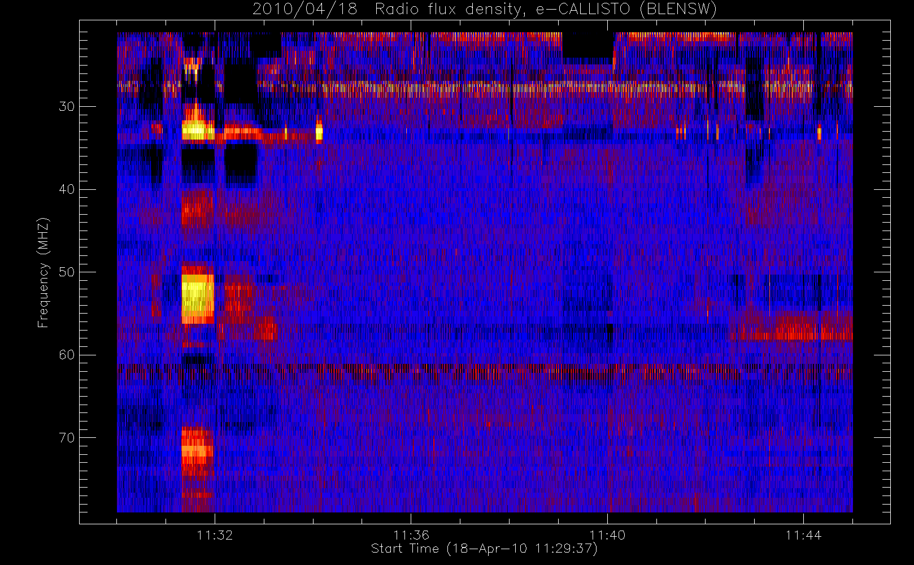Click the 30 frequency tick label

[66, 107]
